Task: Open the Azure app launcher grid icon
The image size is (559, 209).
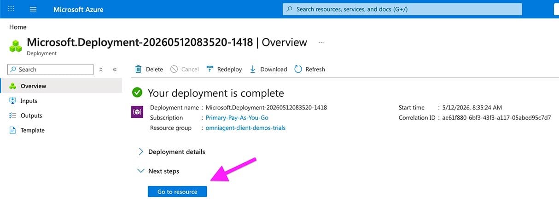Action: [12, 9]
